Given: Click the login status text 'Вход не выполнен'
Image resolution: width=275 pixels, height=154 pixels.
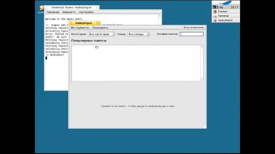Looking at the screenshot, I should [x=194, y=27].
